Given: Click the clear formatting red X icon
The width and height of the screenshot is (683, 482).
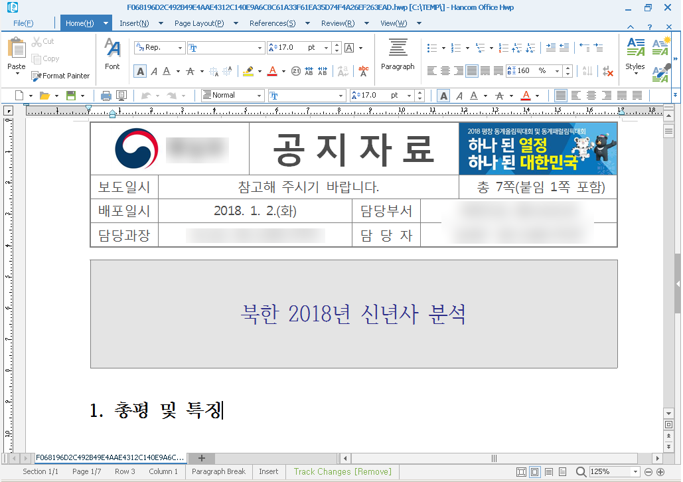Looking at the screenshot, I should 608,72.
